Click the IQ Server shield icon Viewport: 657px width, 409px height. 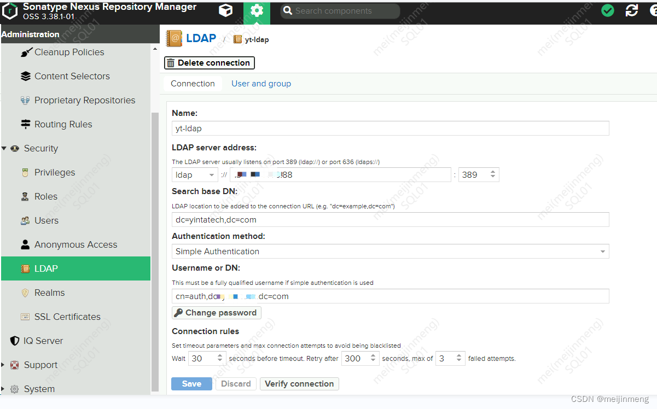point(15,341)
